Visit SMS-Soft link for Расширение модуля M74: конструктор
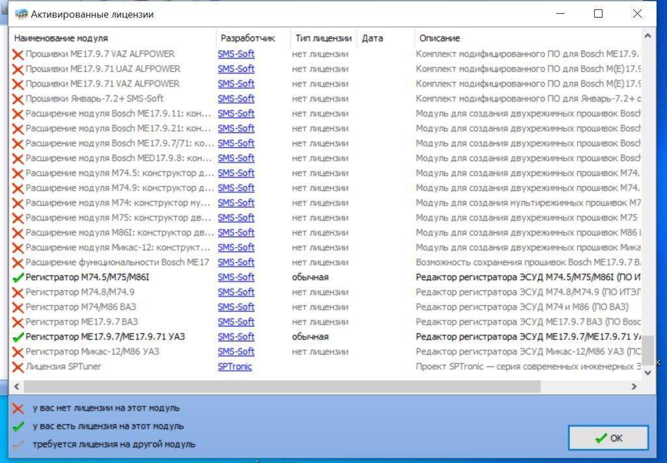The width and height of the screenshot is (667, 463). 236,203
